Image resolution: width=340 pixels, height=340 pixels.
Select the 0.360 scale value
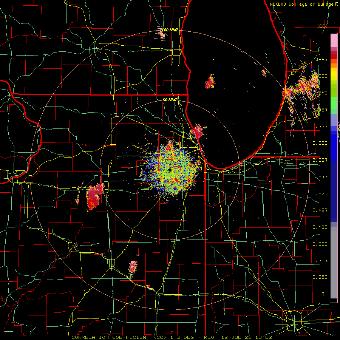320,244
